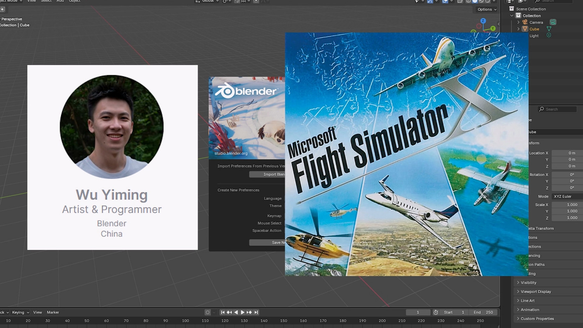Click the Z axis on navigation gizmo
The image size is (583, 328).
tap(483, 21)
